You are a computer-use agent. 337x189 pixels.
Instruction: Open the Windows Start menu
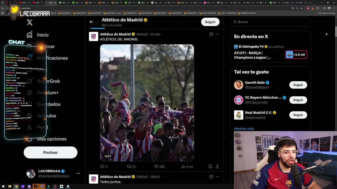(3, 186)
